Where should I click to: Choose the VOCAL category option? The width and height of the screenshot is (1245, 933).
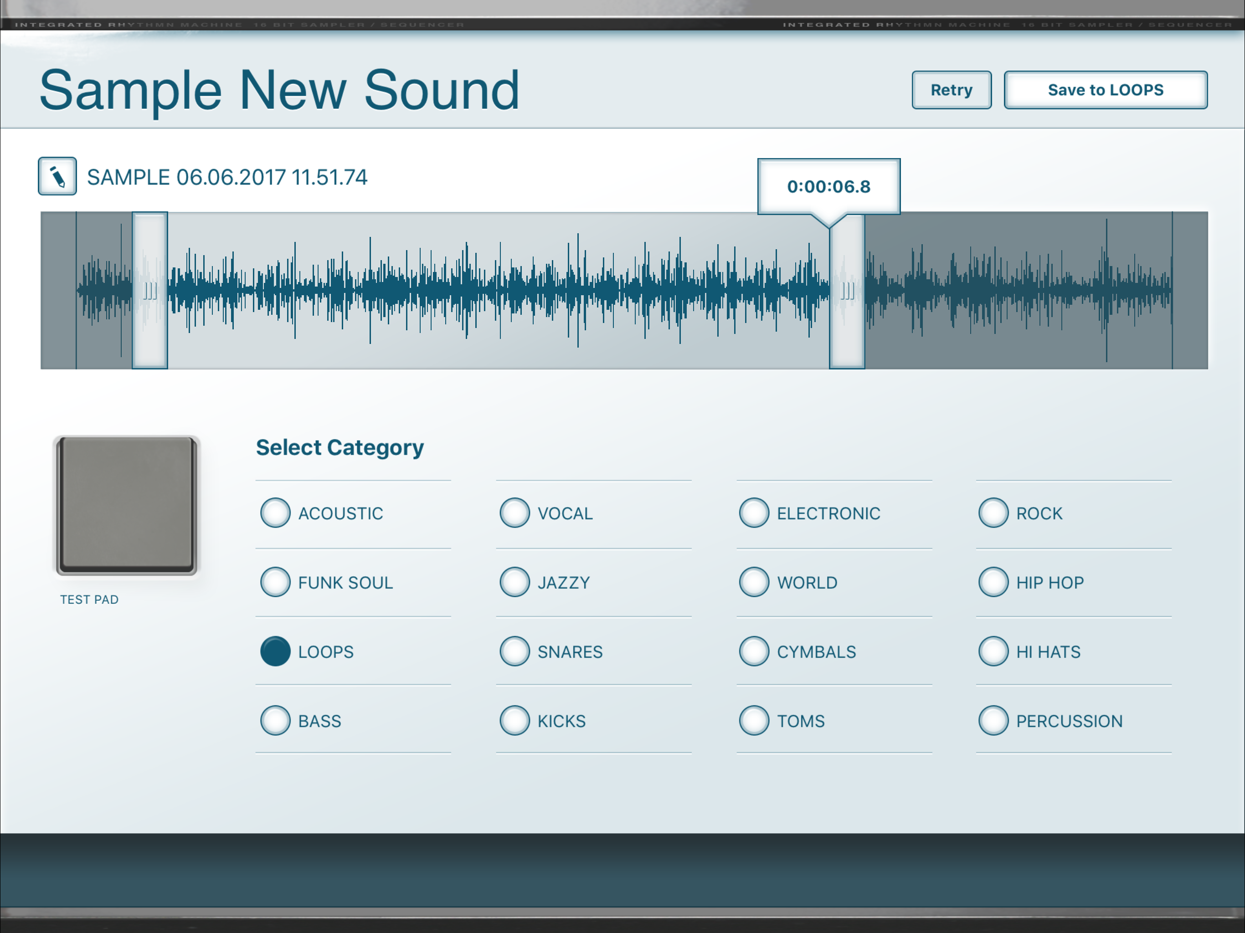pyautogui.click(x=514, y=513)
